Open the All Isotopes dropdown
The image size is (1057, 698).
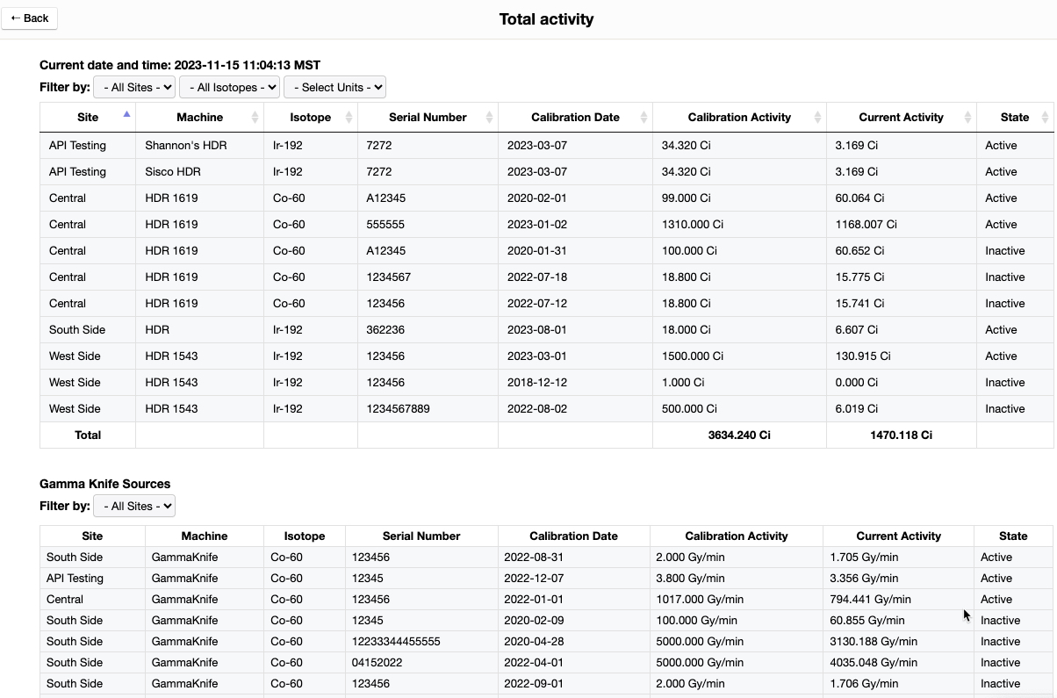coord(229,87)
